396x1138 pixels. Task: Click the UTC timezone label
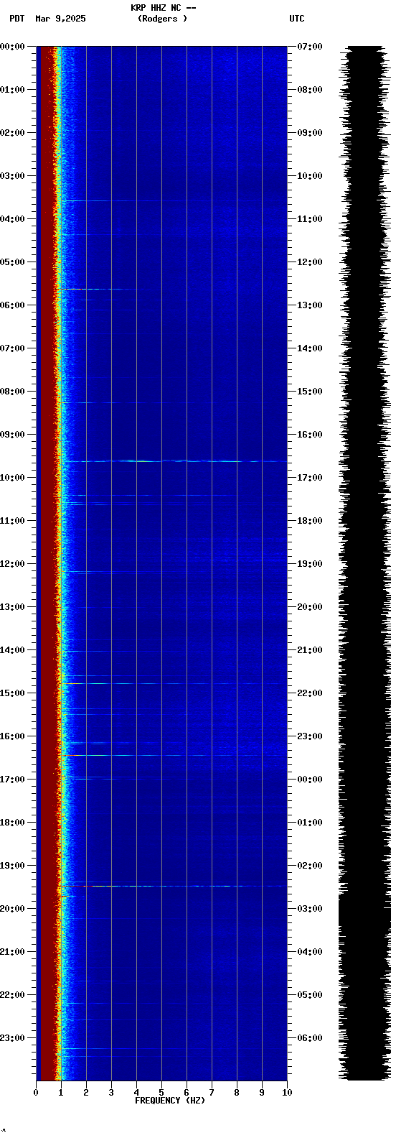click(297, 19)
